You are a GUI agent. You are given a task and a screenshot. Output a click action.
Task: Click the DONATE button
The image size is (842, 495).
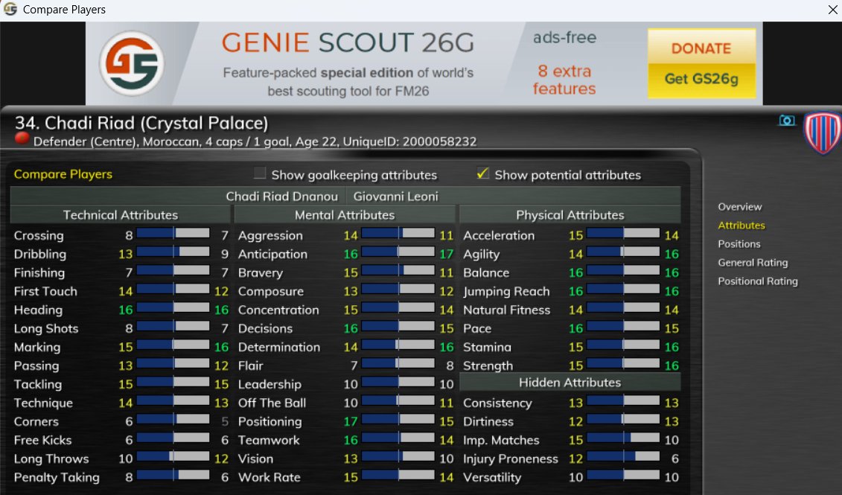click(701, 48)
